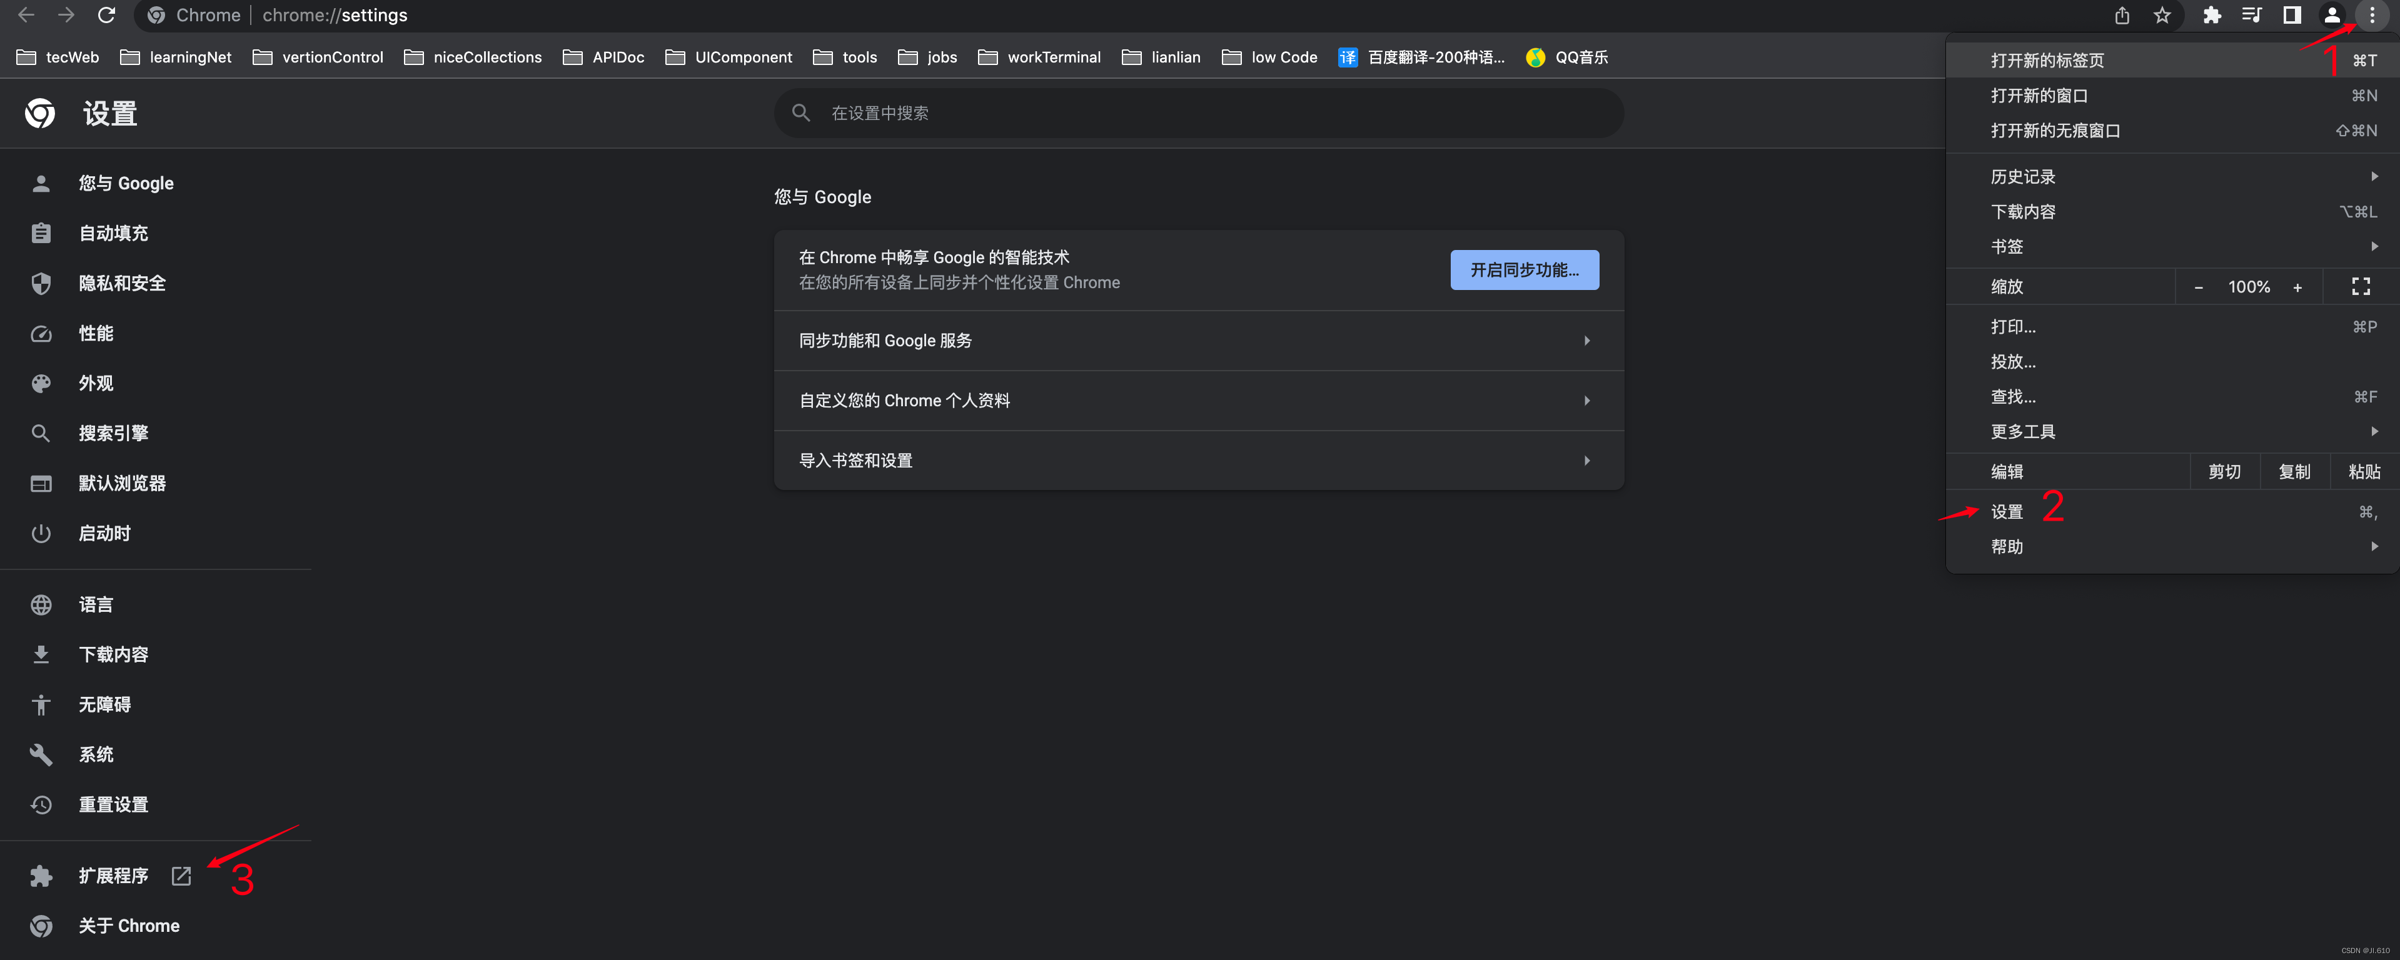Open 隐私和安全 in settings sidebar
This screenshot has height=960, width=2400.
pos(122,283)
